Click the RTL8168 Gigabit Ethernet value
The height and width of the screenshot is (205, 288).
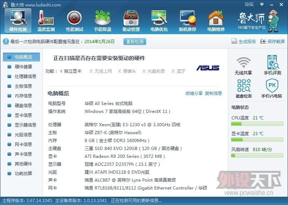[146, 188]
